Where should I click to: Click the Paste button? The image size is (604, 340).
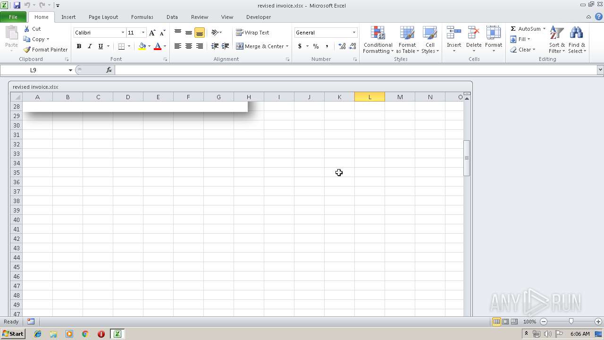pos(11,38)
